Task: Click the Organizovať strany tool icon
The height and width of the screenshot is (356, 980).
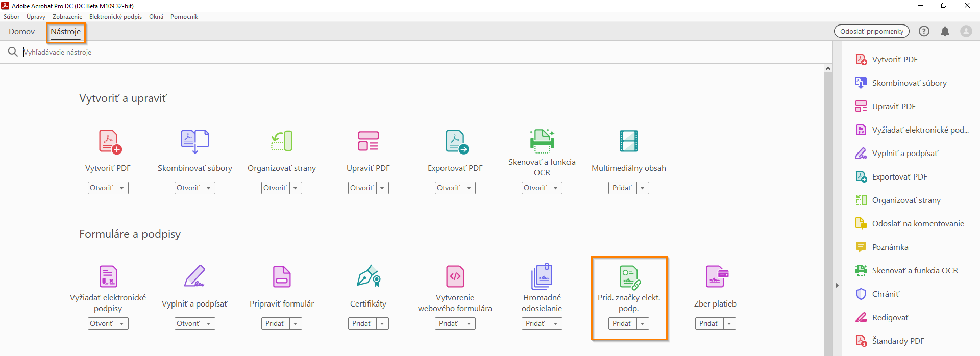Action: pos(282,141)
